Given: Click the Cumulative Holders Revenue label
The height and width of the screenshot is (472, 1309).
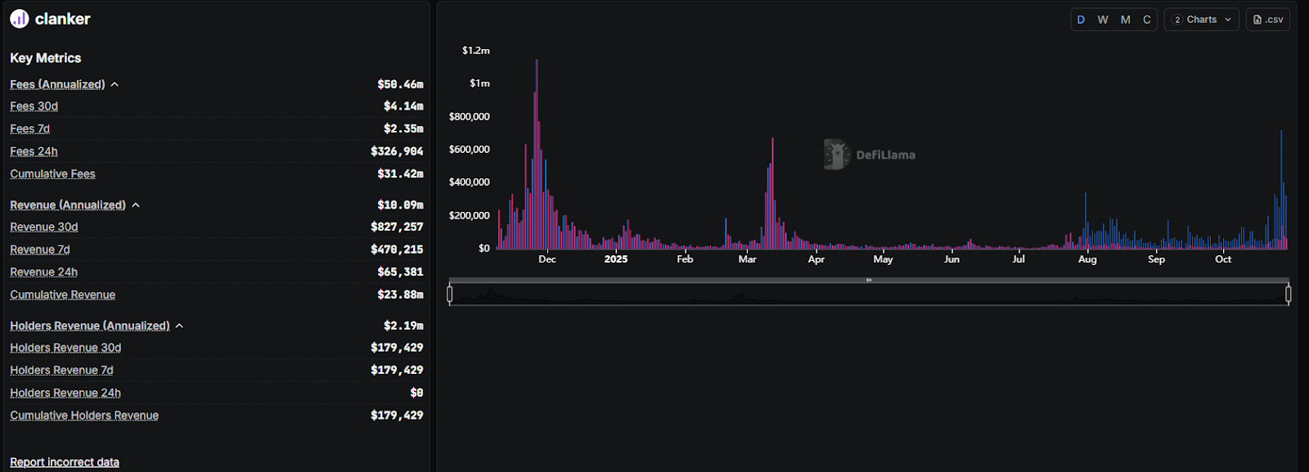Looking at the screenshot, I should (x=84, y=416).
